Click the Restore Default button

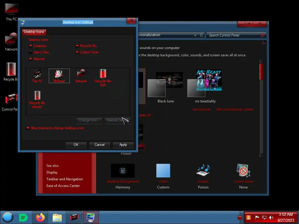point(117,120)
